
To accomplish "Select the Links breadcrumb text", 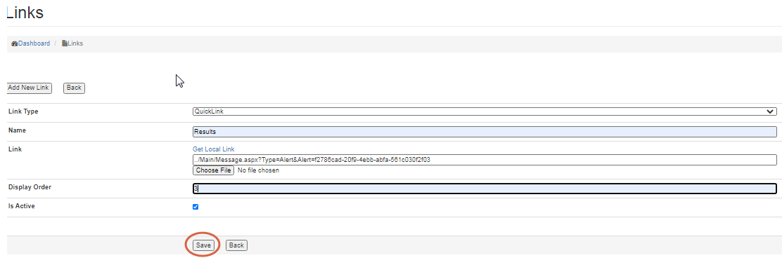I will click(75, 43).
